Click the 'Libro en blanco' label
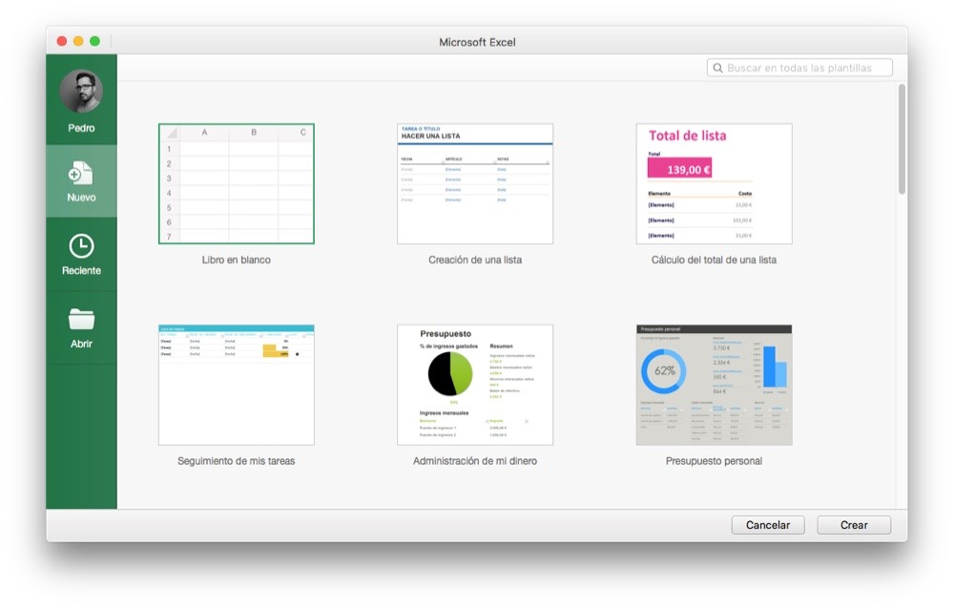Image resolution: width=954 pixels, height=608 pixels. click(236, 260)
